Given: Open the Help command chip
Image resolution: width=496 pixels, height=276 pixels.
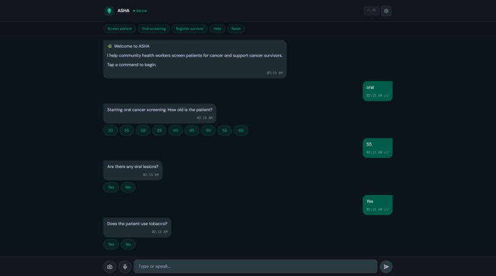Looking at the screenshot, I should 217,29.
